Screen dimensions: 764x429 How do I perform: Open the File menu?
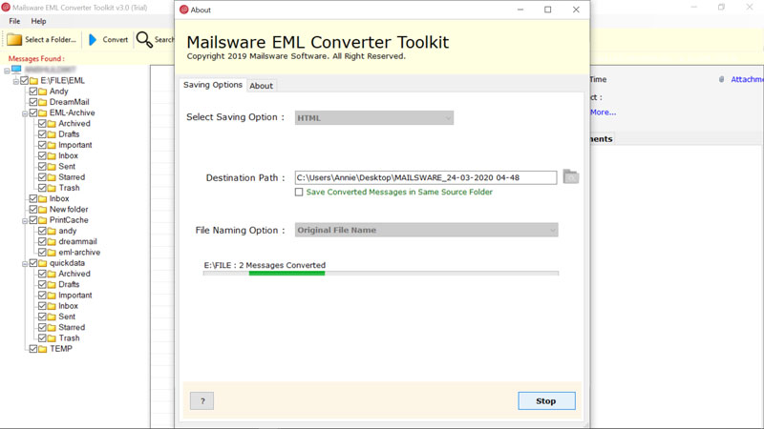(x=14, y=21)
